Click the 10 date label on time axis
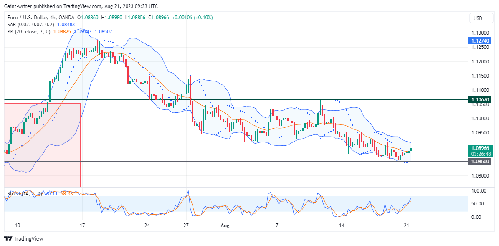Image resolution: width=499 pixels, height=246 pixels. pos(18,225)
